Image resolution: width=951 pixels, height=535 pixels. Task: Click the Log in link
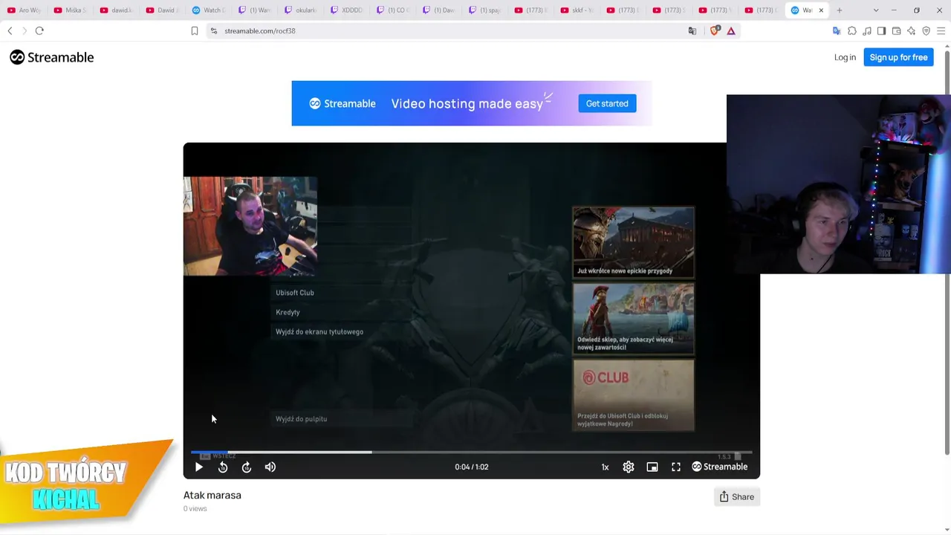point(845,57)
